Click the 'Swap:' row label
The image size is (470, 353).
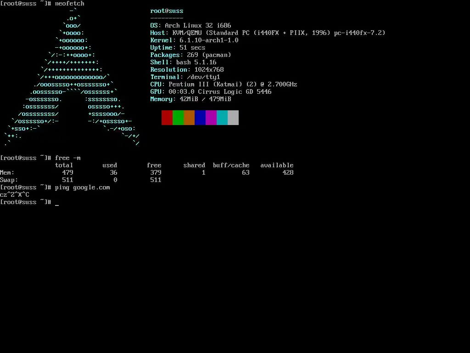click(9, 180)
